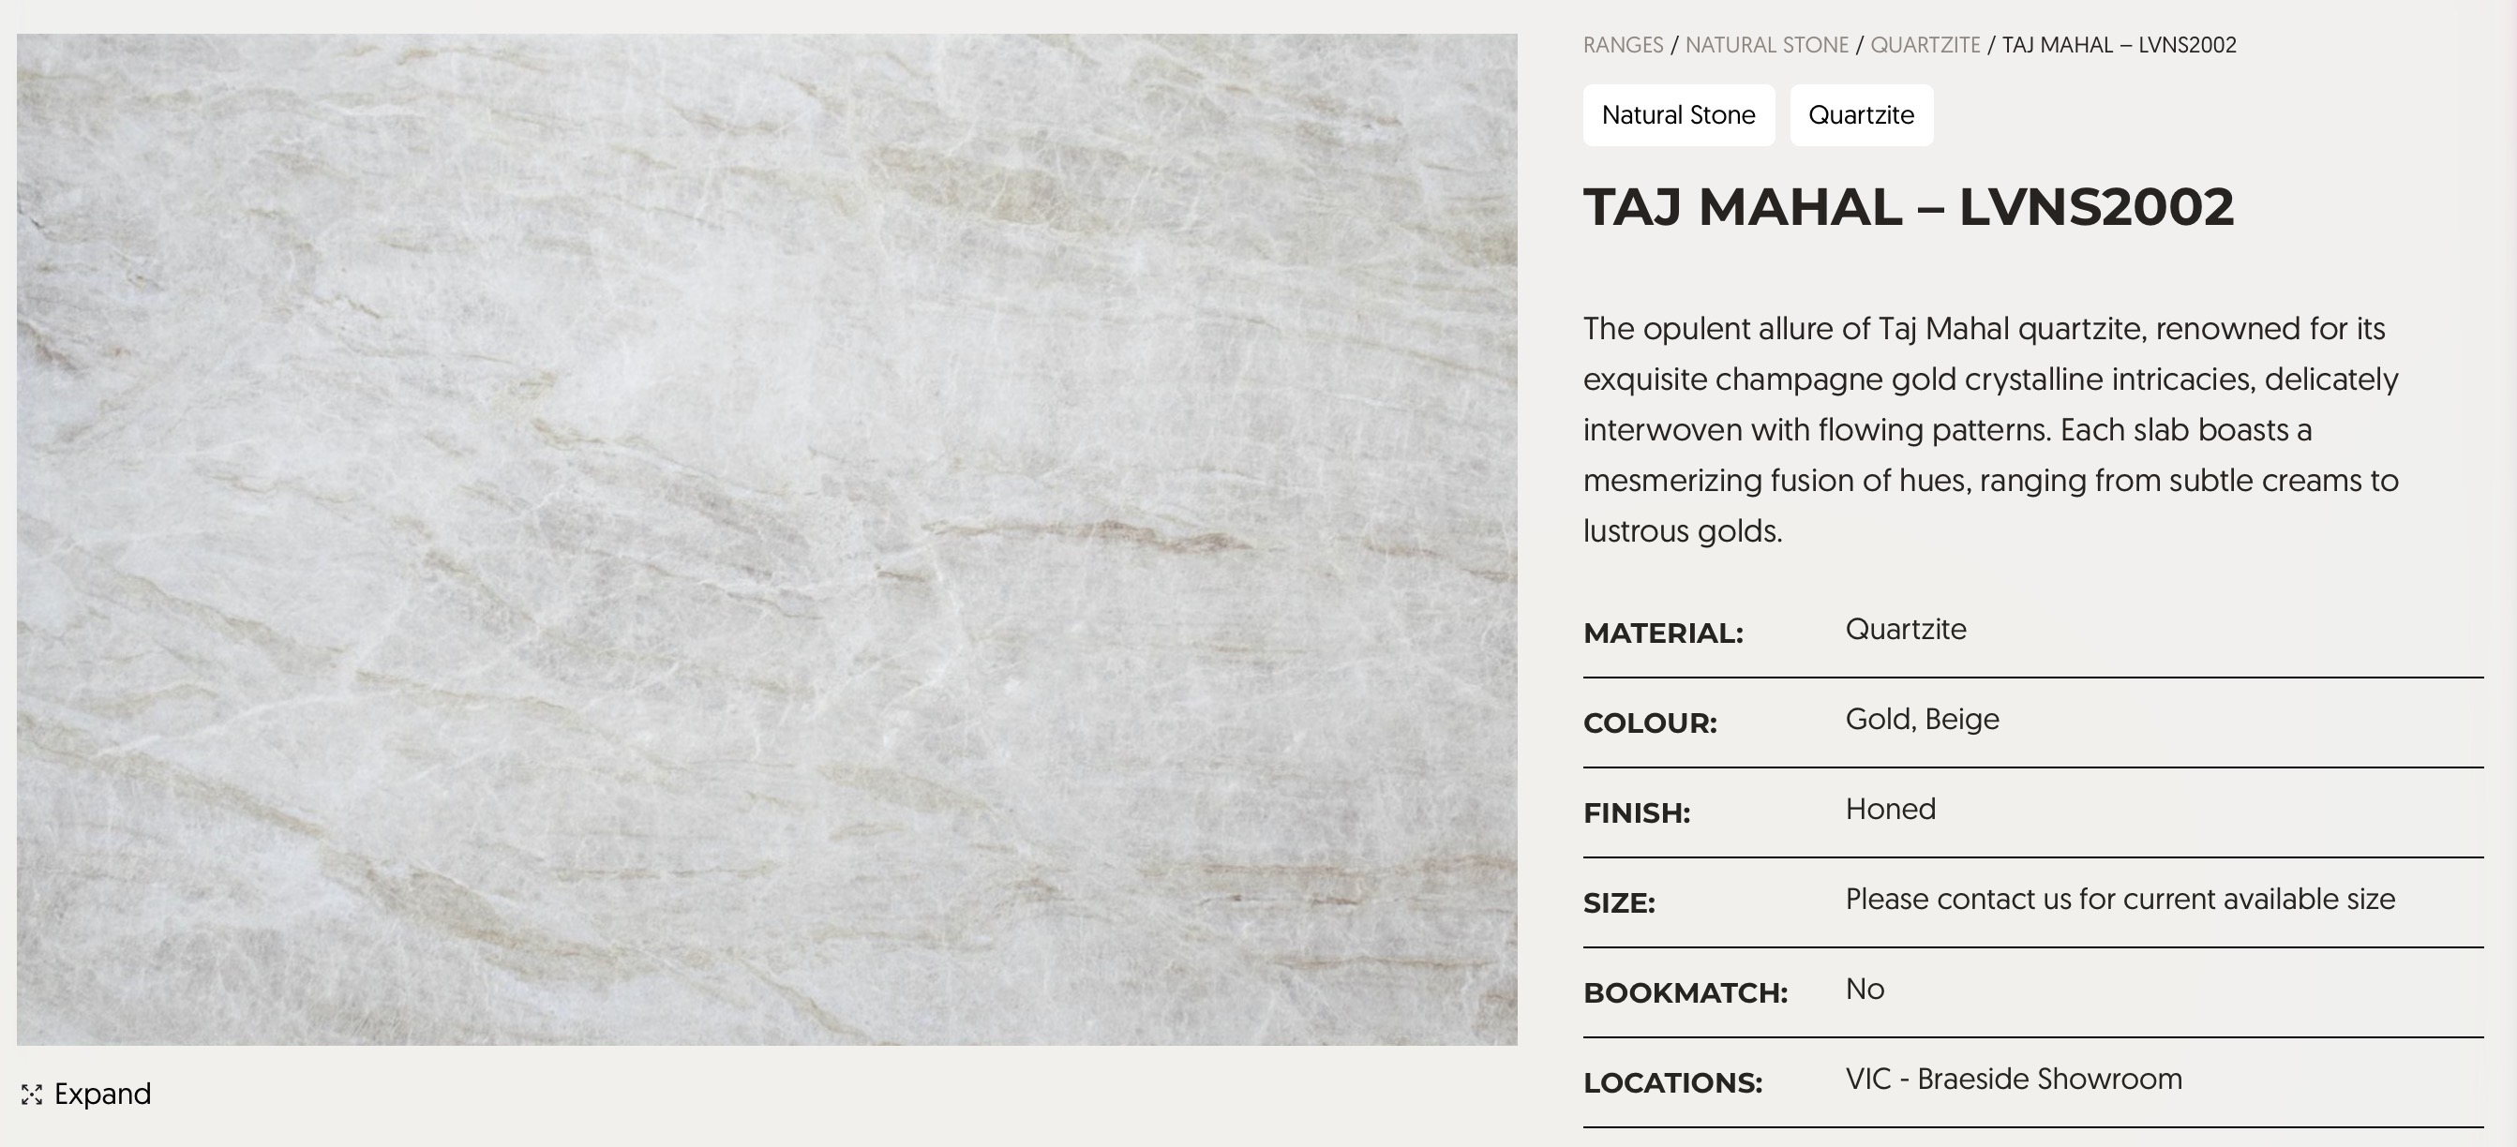This screenshot has width=2517, height=1147.
Task: Click the 'Please contact us for current available size' text
Action: coord(2120,899)
